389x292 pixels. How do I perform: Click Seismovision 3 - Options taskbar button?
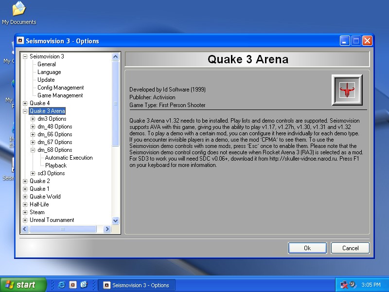click(x=136, y=285)
